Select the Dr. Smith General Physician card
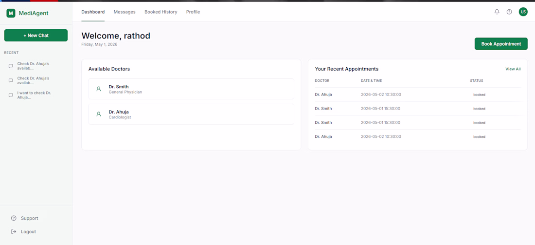 click(191, 89)
